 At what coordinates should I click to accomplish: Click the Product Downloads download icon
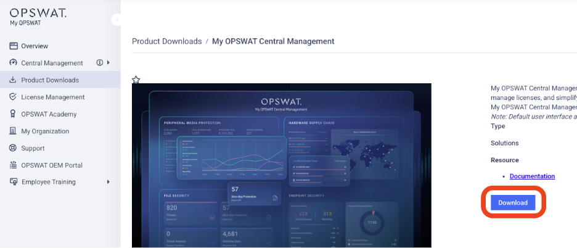13,80
